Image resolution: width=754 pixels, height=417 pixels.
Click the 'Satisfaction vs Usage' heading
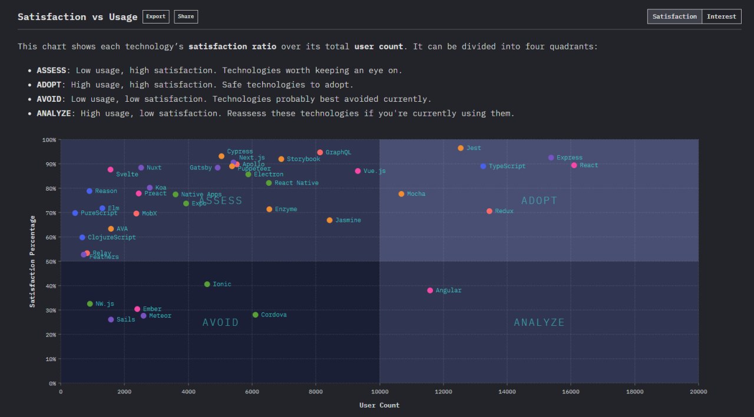(x=78, y=16)
